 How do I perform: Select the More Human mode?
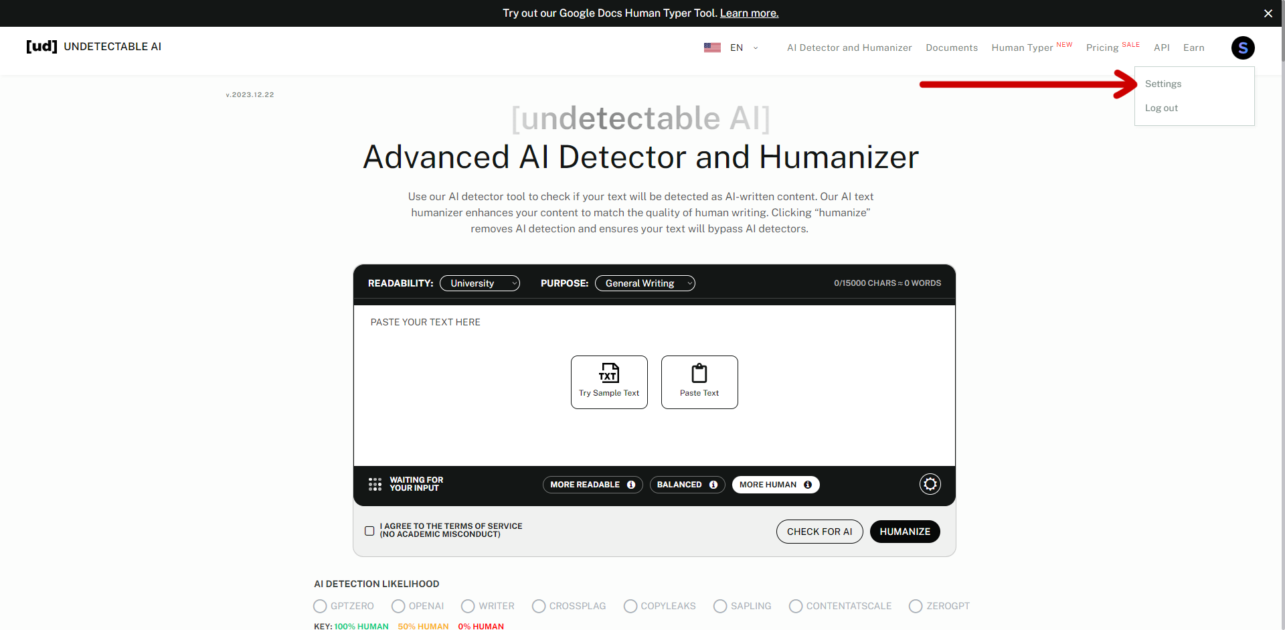coord(776,485)
